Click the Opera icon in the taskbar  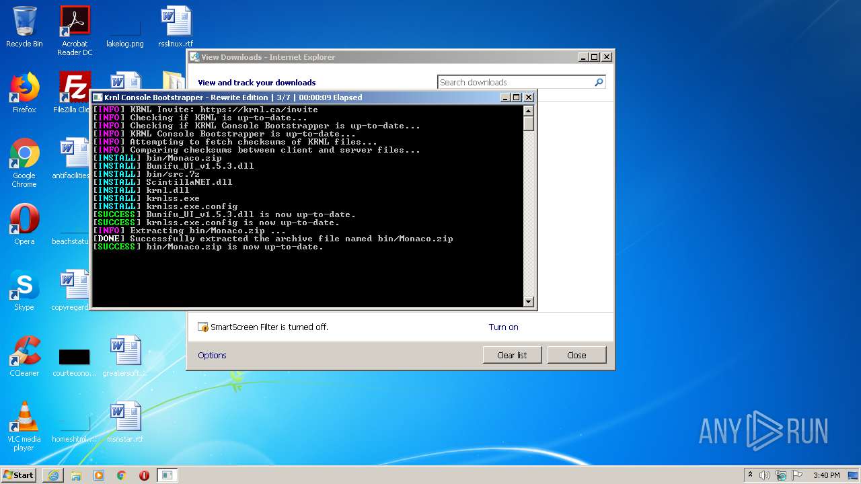click(x=144, y=475)
